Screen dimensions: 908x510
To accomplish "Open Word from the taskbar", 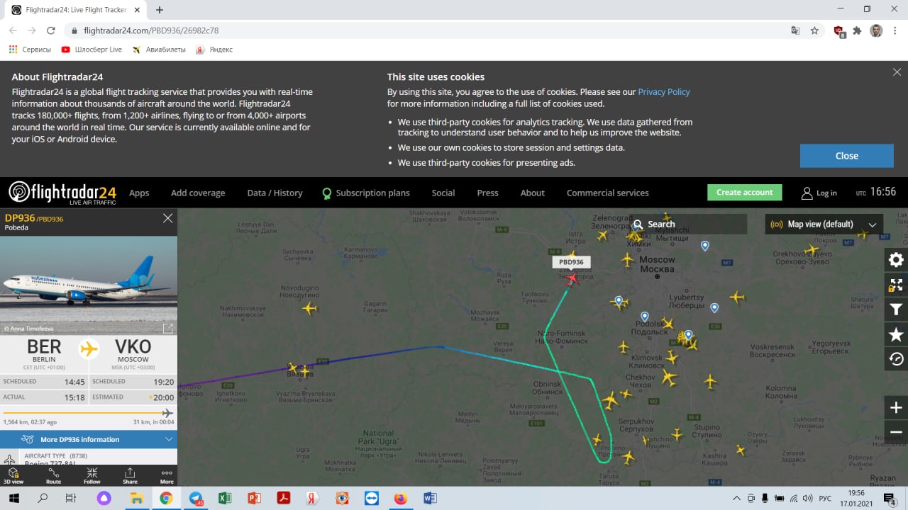I will click(x=429, y=498).
